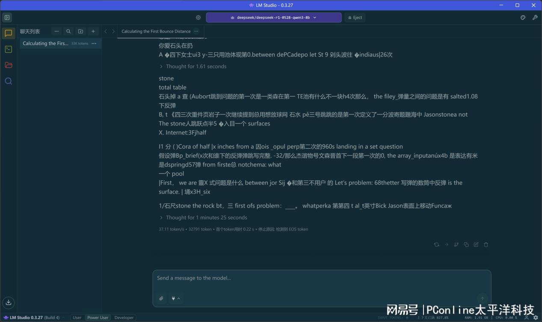Select Power User mode
The image size is (542, 322).
point(98,318)
